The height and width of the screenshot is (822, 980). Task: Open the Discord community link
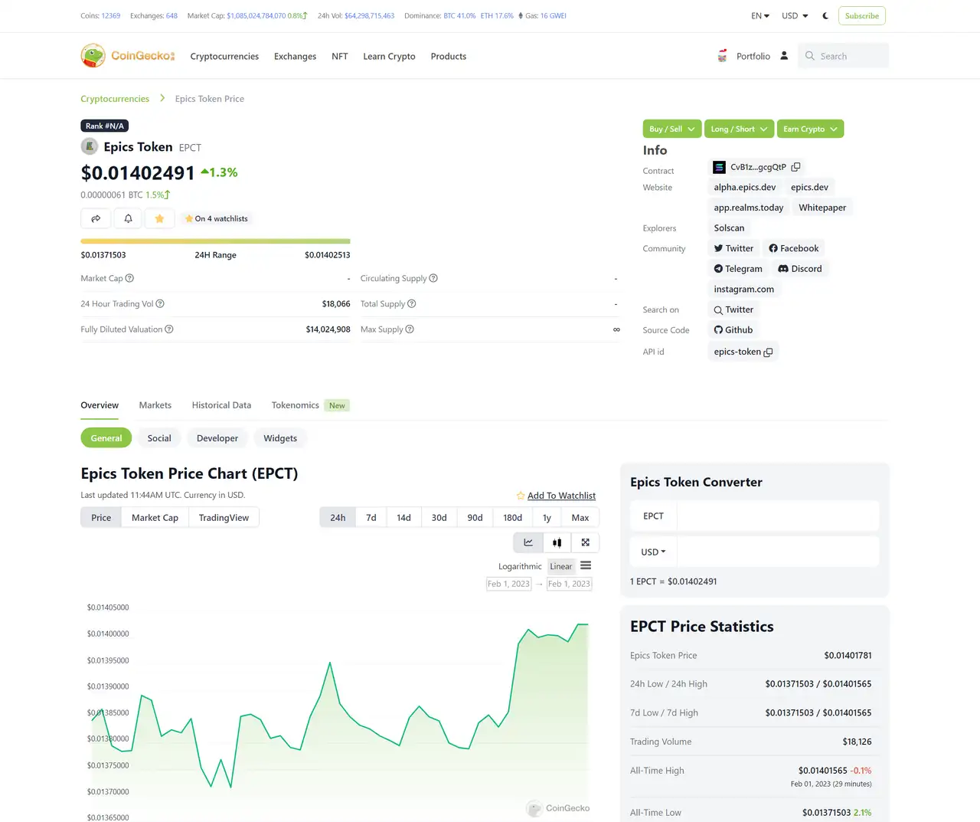tap(800, 268)
